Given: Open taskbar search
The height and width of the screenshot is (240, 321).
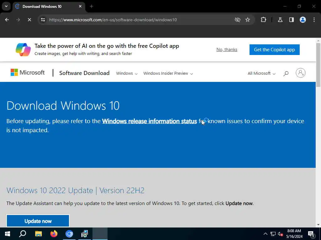Looking at the screenshot, I should [x=23, y=234].
